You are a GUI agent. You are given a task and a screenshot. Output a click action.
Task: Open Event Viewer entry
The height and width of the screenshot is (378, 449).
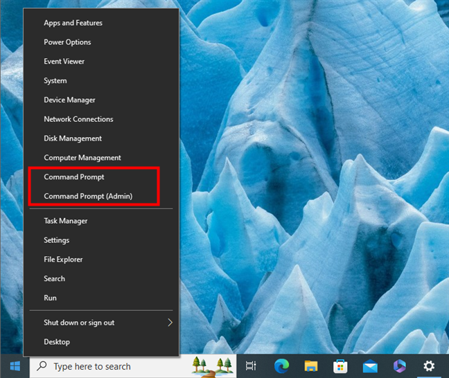tap(101, 61)
